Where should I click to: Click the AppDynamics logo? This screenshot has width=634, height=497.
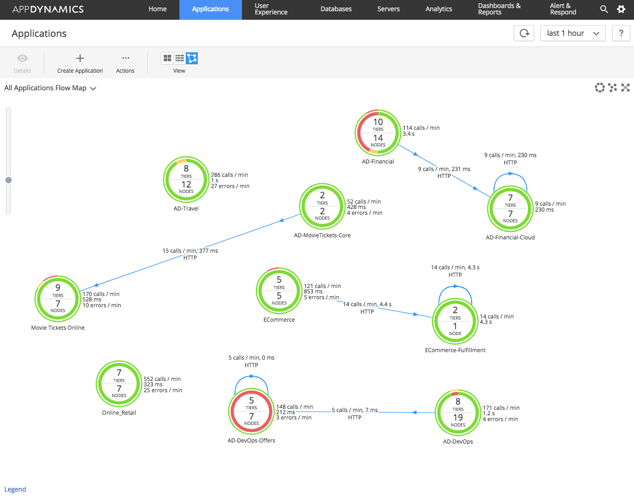(x=48, y=9)
